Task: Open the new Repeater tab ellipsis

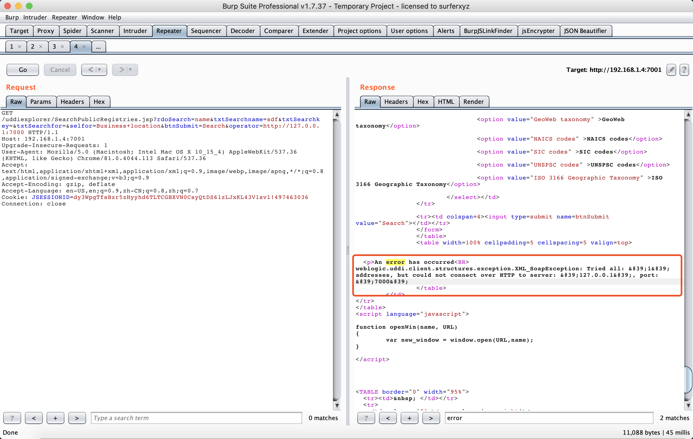Action: (x=99, y=46)
